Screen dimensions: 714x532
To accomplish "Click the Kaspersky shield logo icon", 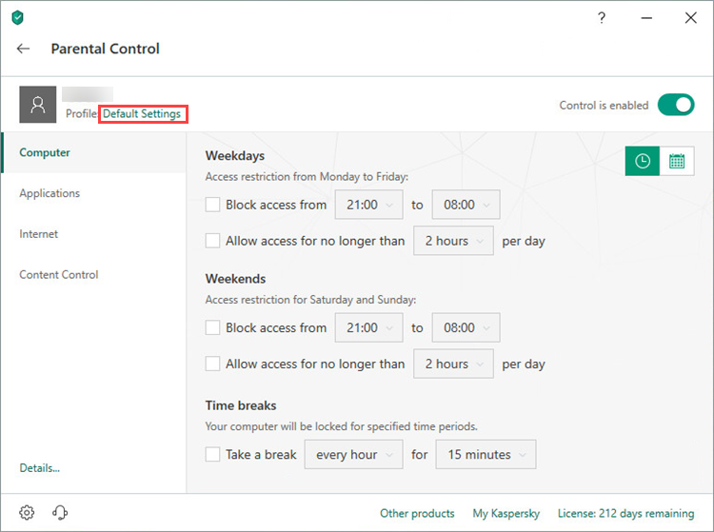I will point(17,18).
